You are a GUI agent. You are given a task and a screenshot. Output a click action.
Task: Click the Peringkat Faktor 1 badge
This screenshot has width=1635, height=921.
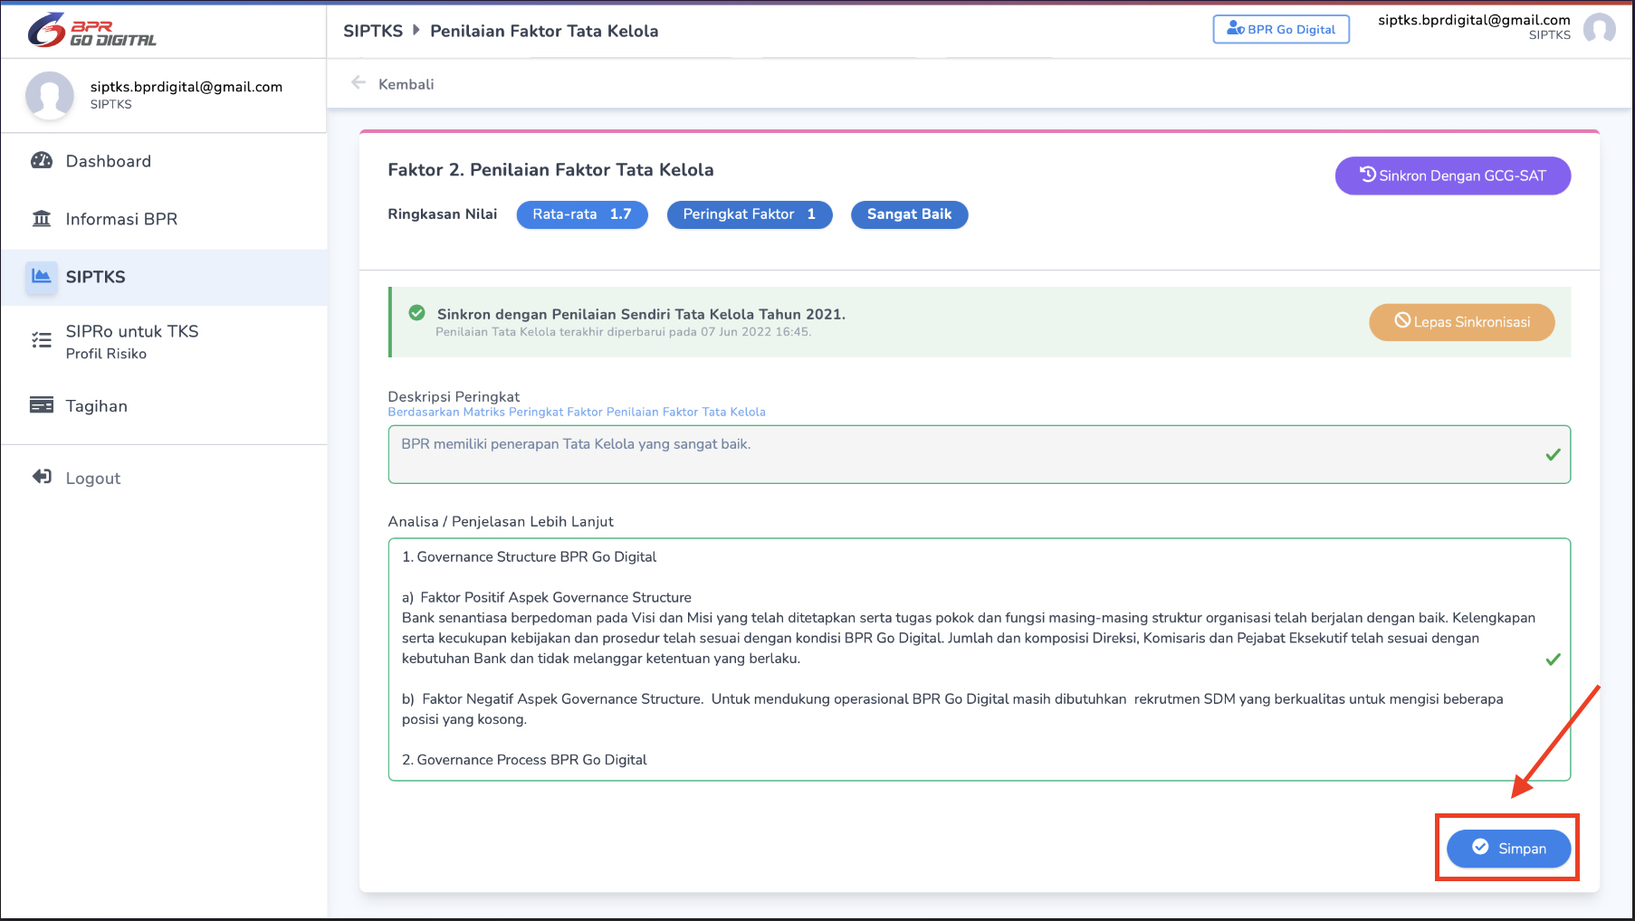[x=750, y=214]
